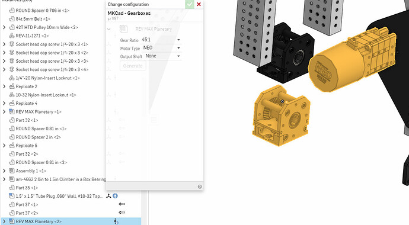Click the mate connector icon beside Tube Plug
This screenshot has width=409, height=225.
[x=109, y=196]
